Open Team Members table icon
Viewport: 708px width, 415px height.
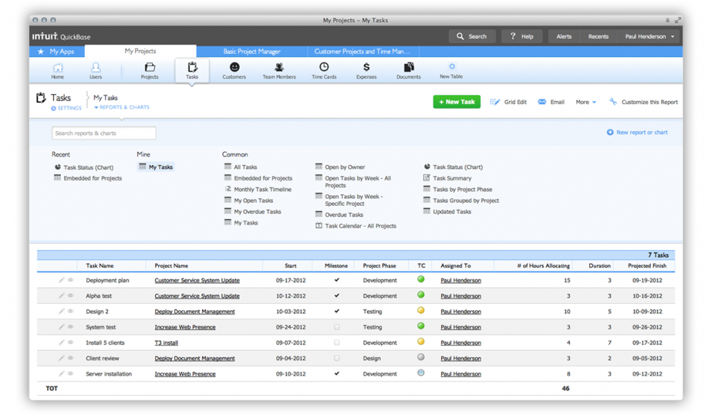pos(279,68)
